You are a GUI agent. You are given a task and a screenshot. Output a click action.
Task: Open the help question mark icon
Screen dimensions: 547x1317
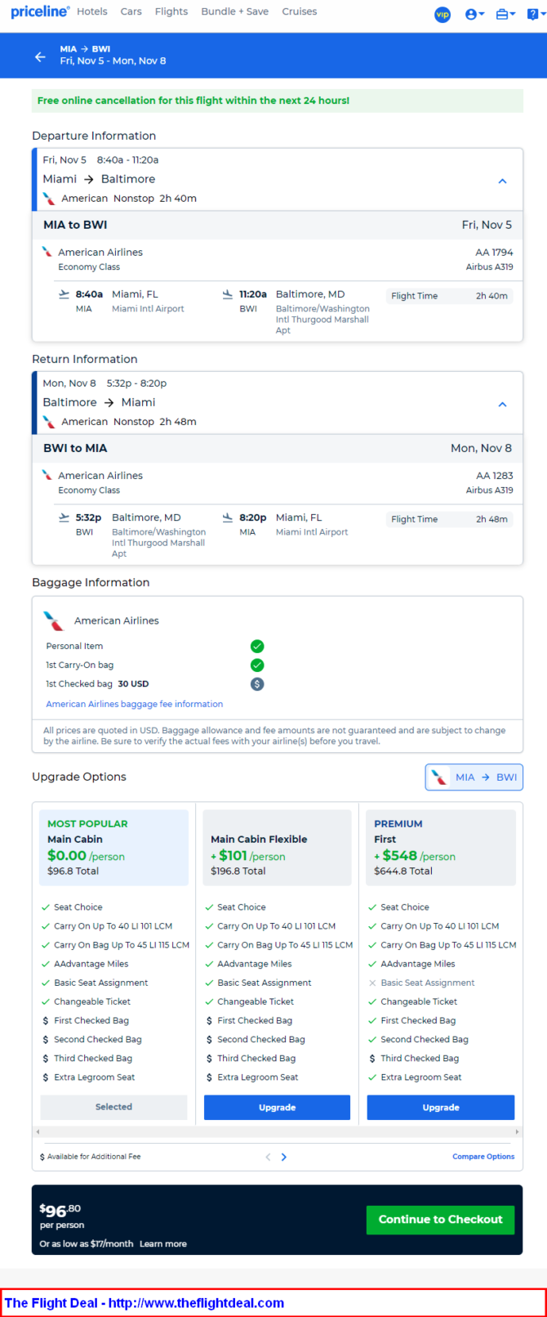pos(534,14)
